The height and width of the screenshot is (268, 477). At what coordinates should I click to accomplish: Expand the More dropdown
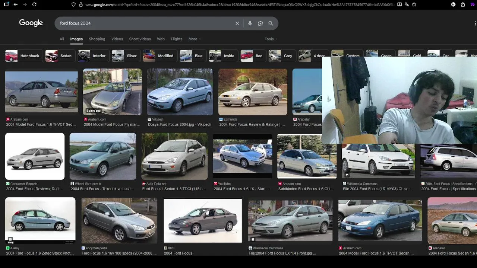tap(195, 39)
